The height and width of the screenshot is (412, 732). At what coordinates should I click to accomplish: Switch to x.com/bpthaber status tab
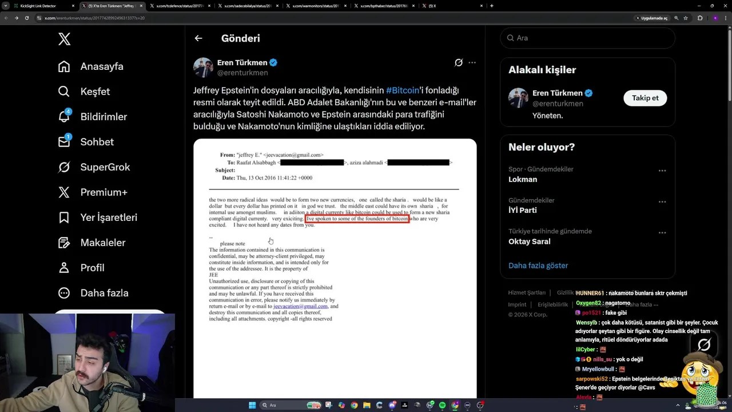[384, 6]
